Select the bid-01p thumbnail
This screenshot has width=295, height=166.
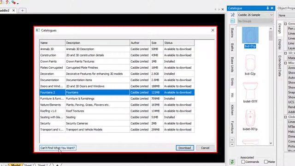(250, 37)
